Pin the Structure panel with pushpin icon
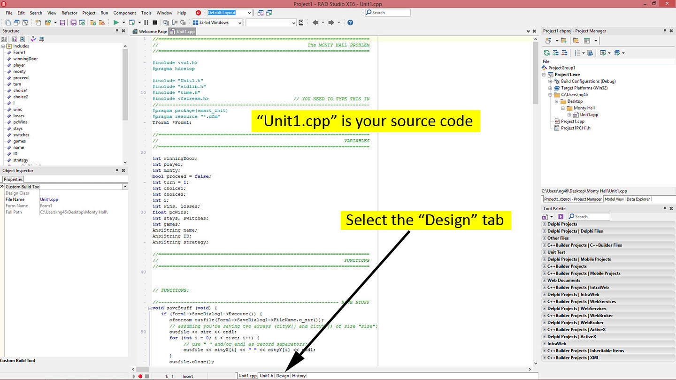The height and width of the screenshot is (380, 676). pos(117,31)
